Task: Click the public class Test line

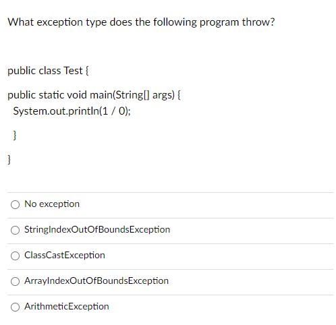Action: click(x=48, y=71)
